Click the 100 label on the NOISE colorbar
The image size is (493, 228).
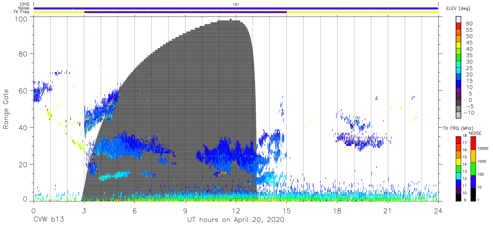pos(480,175)
